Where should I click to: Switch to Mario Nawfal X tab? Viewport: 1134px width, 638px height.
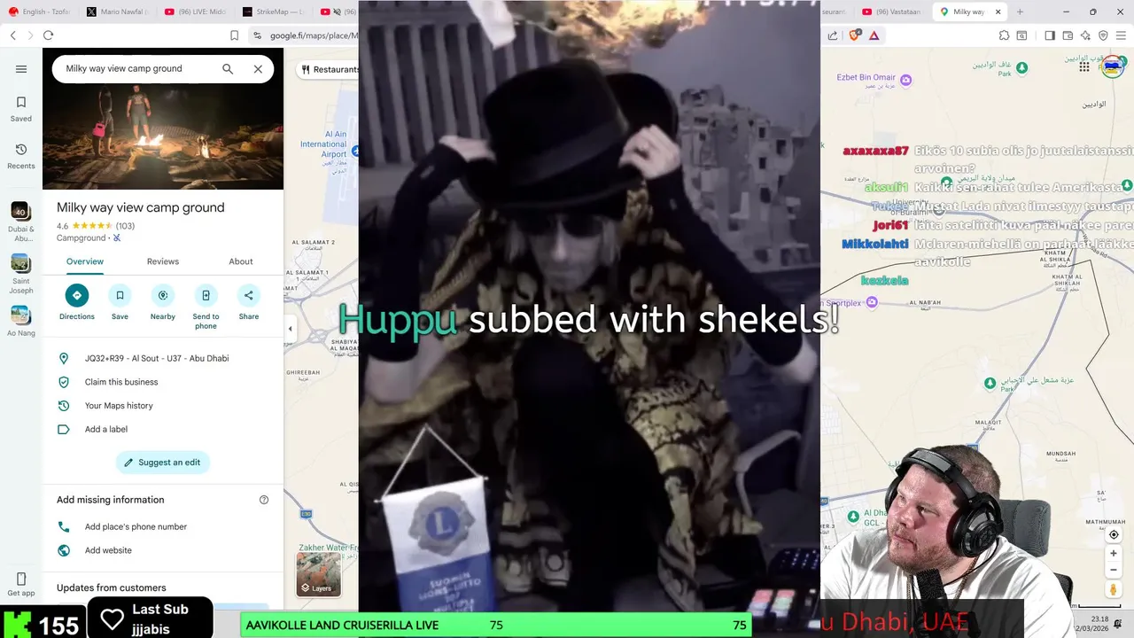click(118, 12)
